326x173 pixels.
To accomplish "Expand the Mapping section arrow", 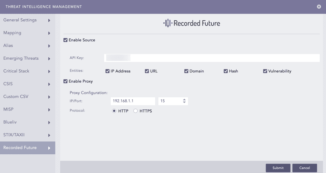I will point(49,33).
